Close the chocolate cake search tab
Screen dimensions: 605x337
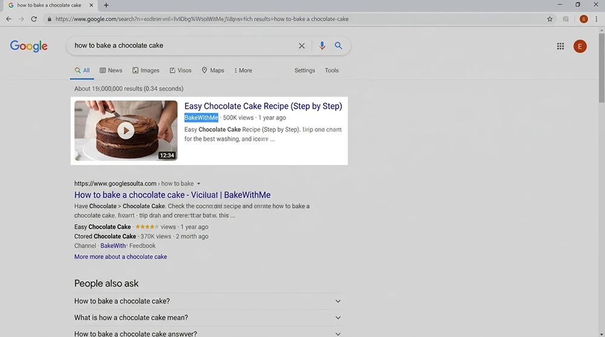tap(91, 5)
